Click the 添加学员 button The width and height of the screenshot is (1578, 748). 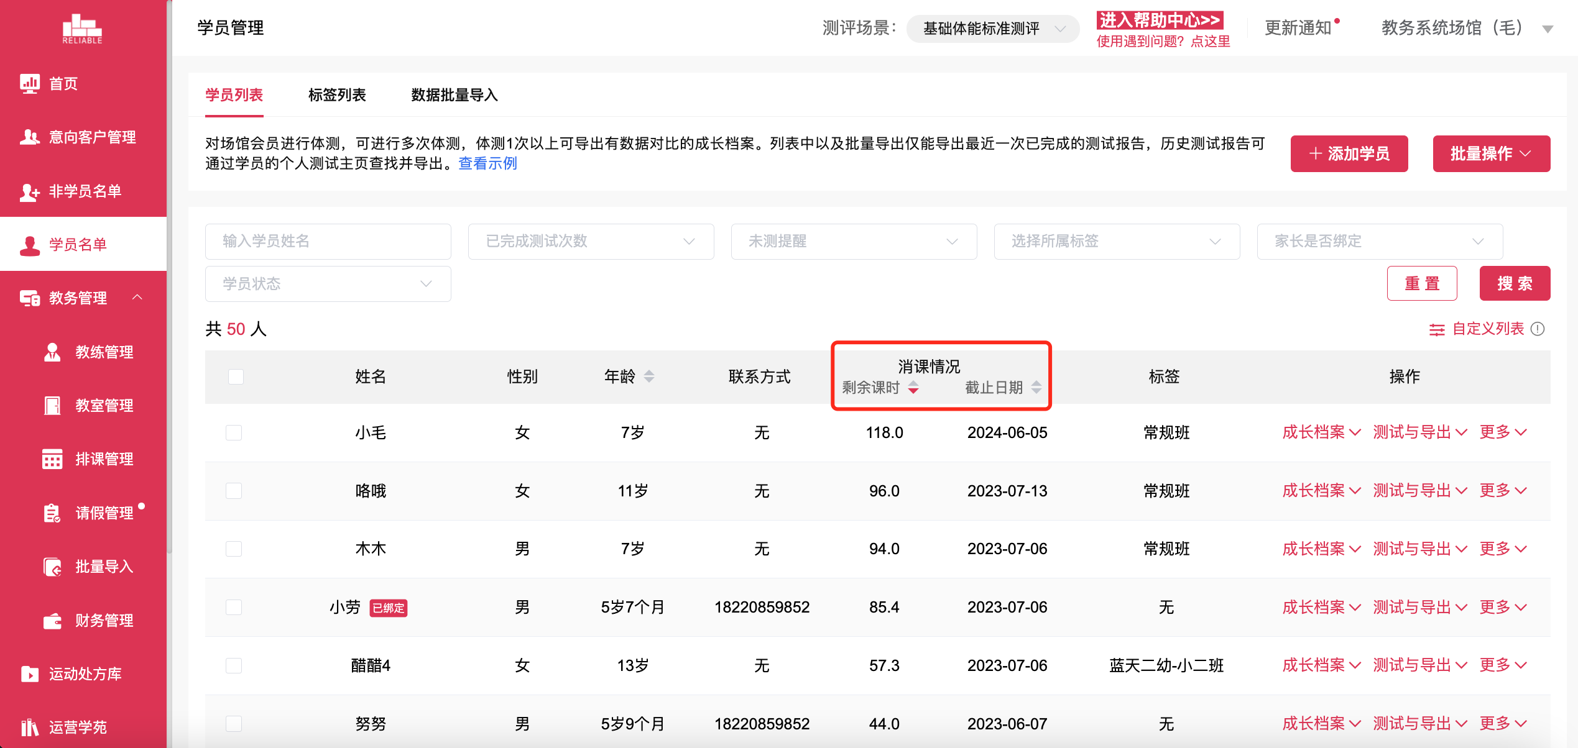tap(1349, 153)
